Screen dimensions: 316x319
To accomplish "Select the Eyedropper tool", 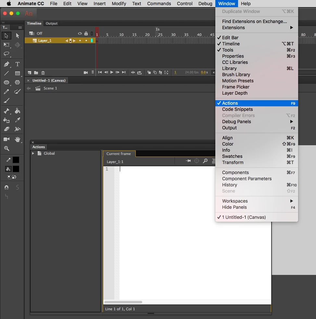I will click(18, 120).
